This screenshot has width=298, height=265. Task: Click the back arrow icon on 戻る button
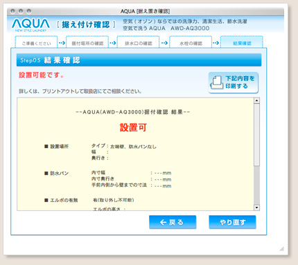tap(163, 222)
